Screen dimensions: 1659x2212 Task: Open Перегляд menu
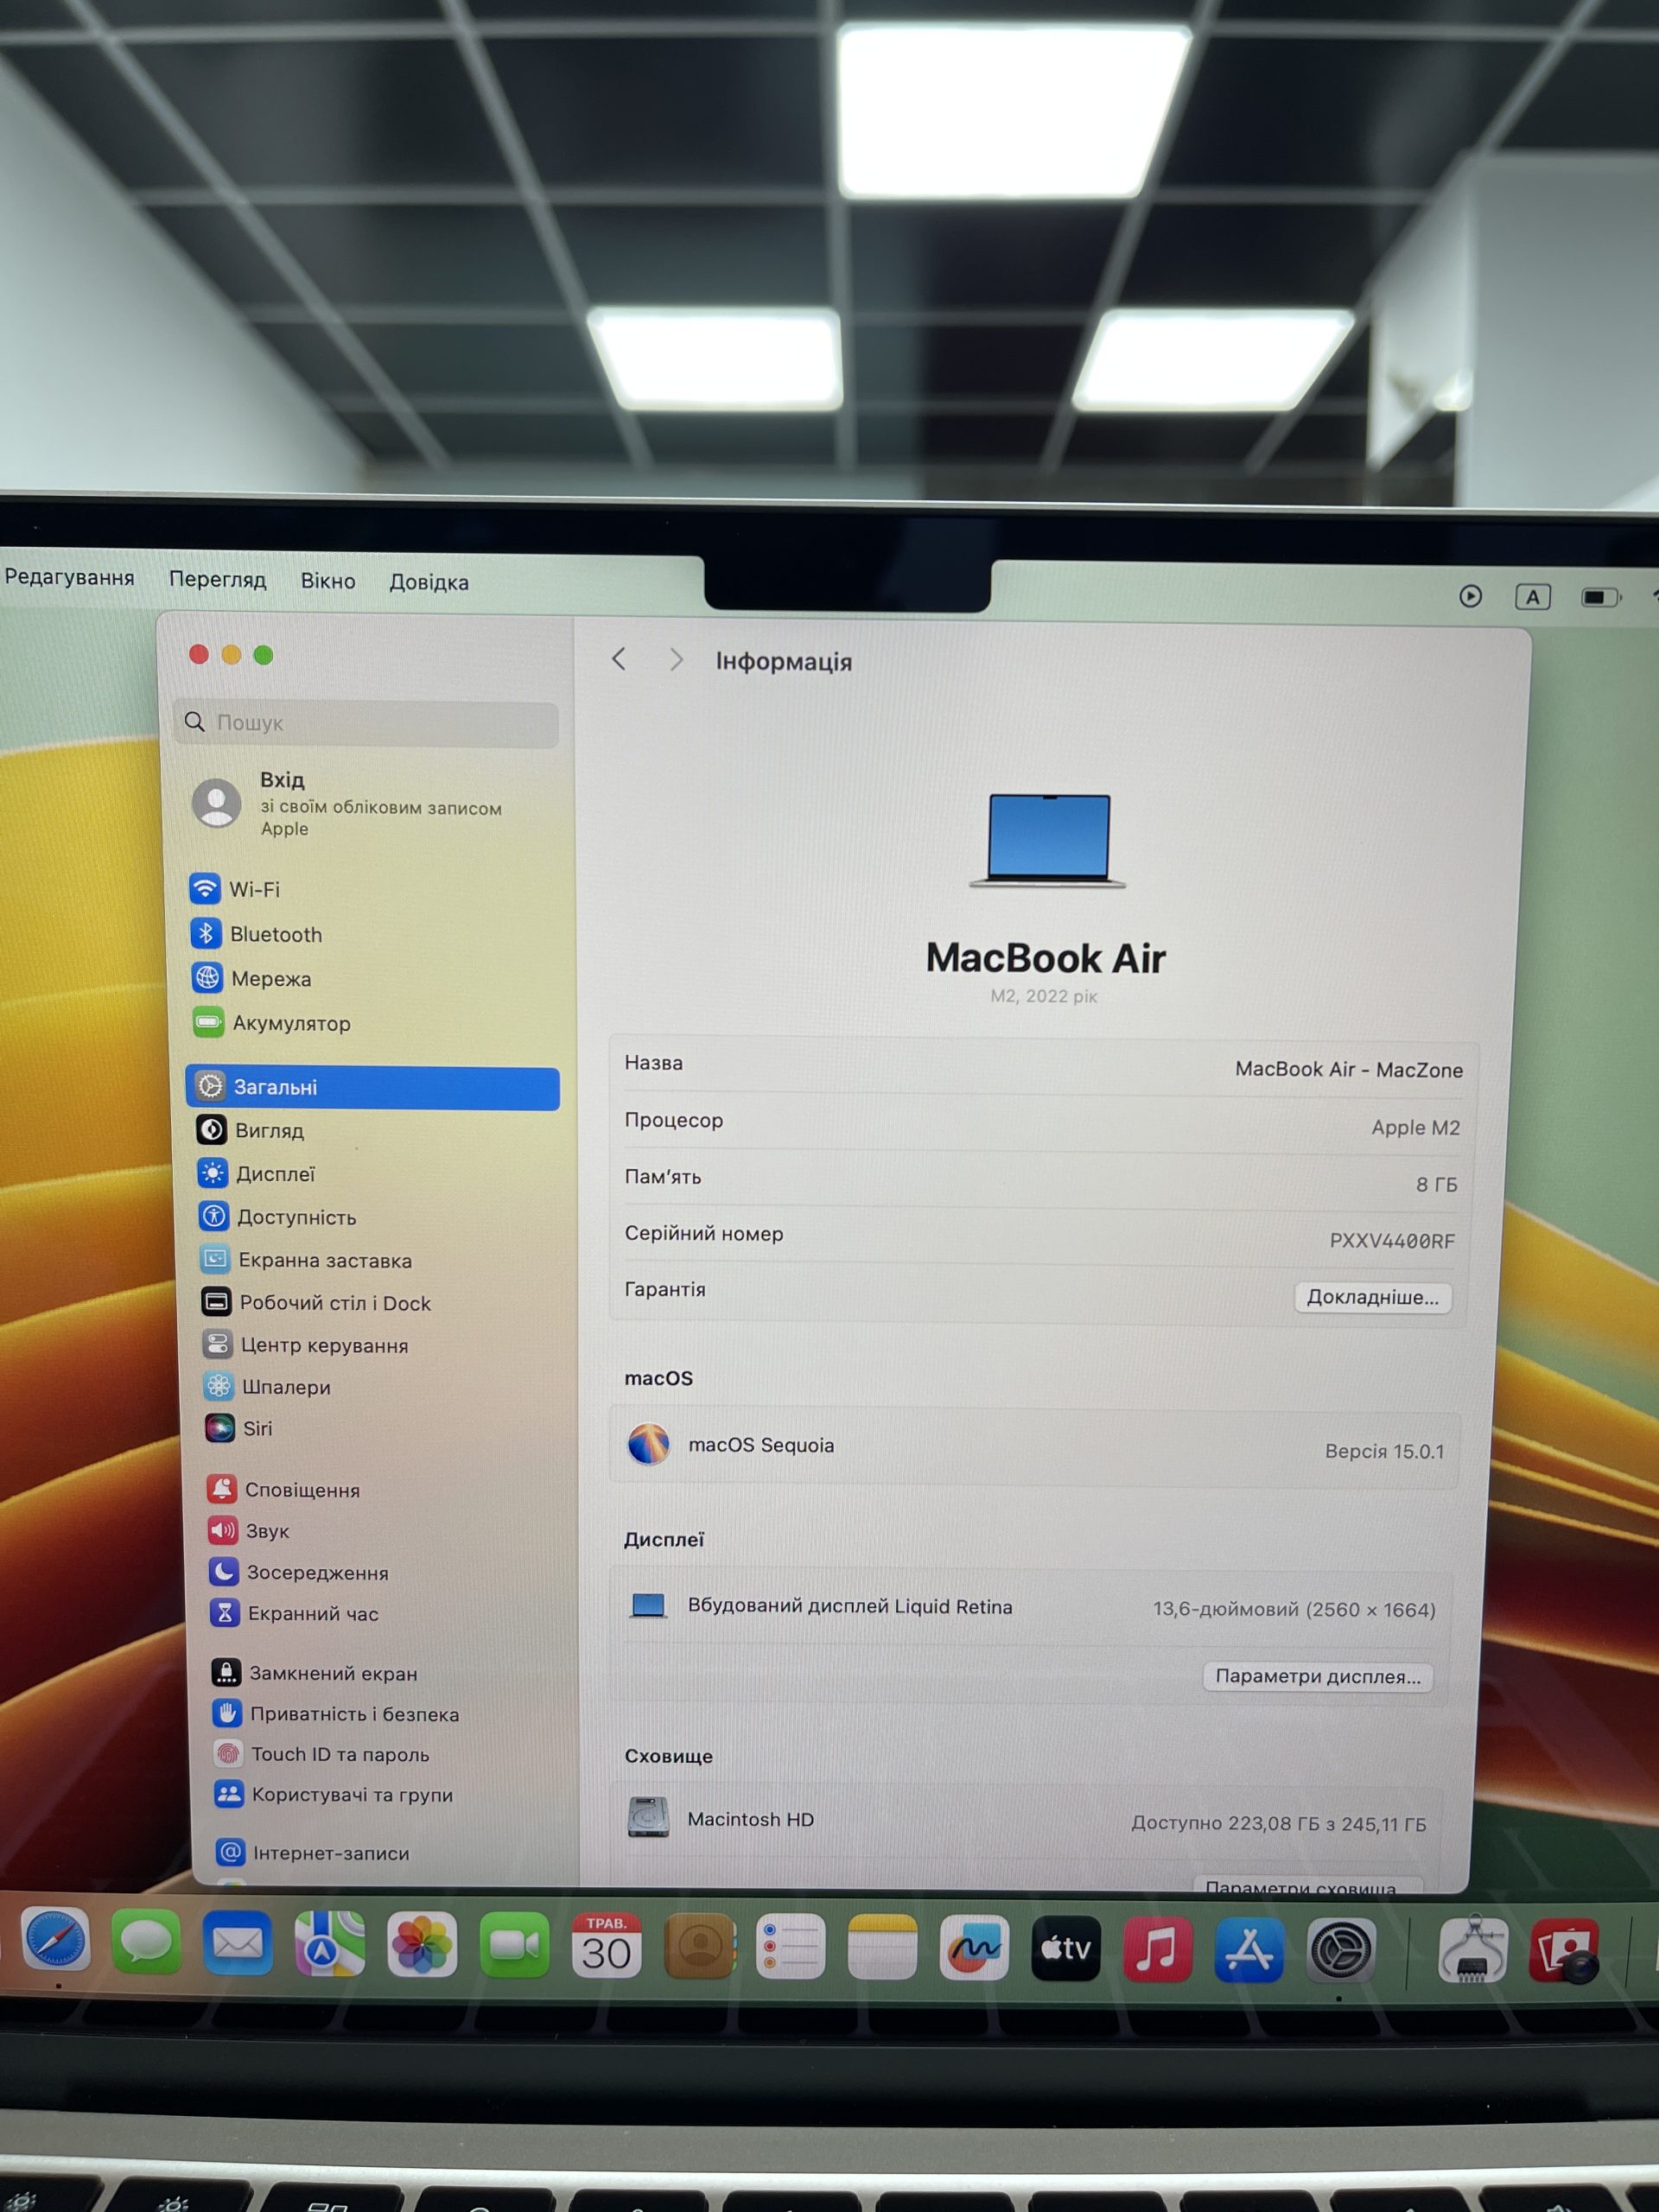click(217, 579)
